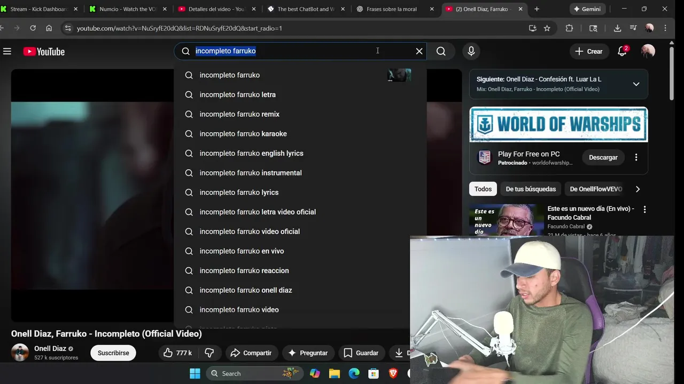Open Este es un nuevo día video thumbnail
This screenshot has height=384, width=684.
(x=506, y=220)
